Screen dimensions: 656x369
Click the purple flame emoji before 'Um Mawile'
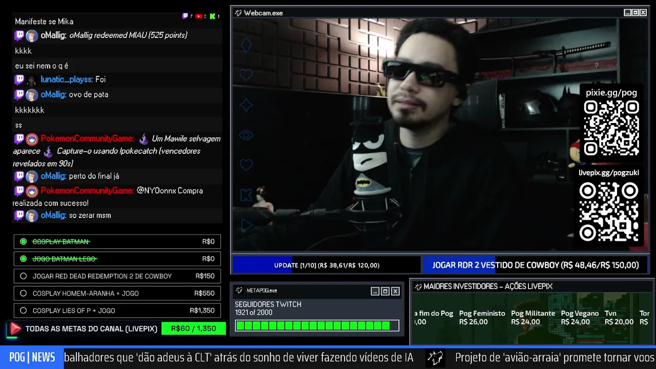[x=143, y=138]
